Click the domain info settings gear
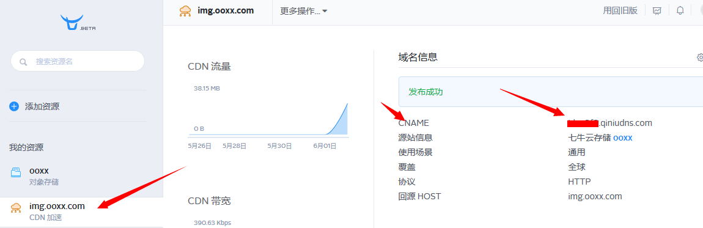Screen dimensions: 703x228 tap(700, 57)
